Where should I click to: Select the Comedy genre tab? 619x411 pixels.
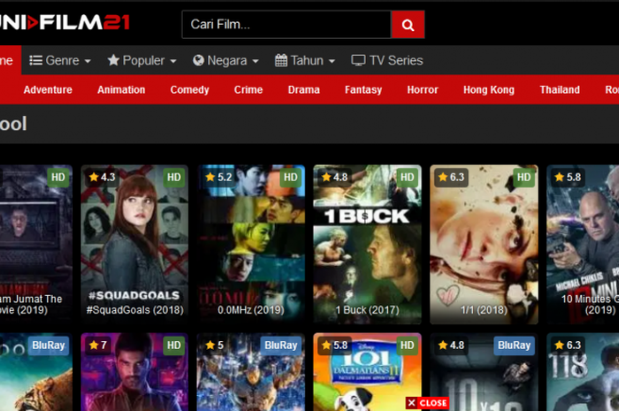189,89
